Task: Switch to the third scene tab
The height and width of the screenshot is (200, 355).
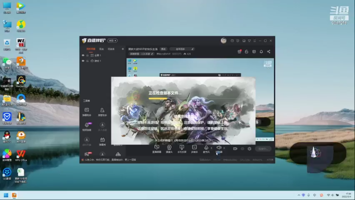Action: pos(111,49)
